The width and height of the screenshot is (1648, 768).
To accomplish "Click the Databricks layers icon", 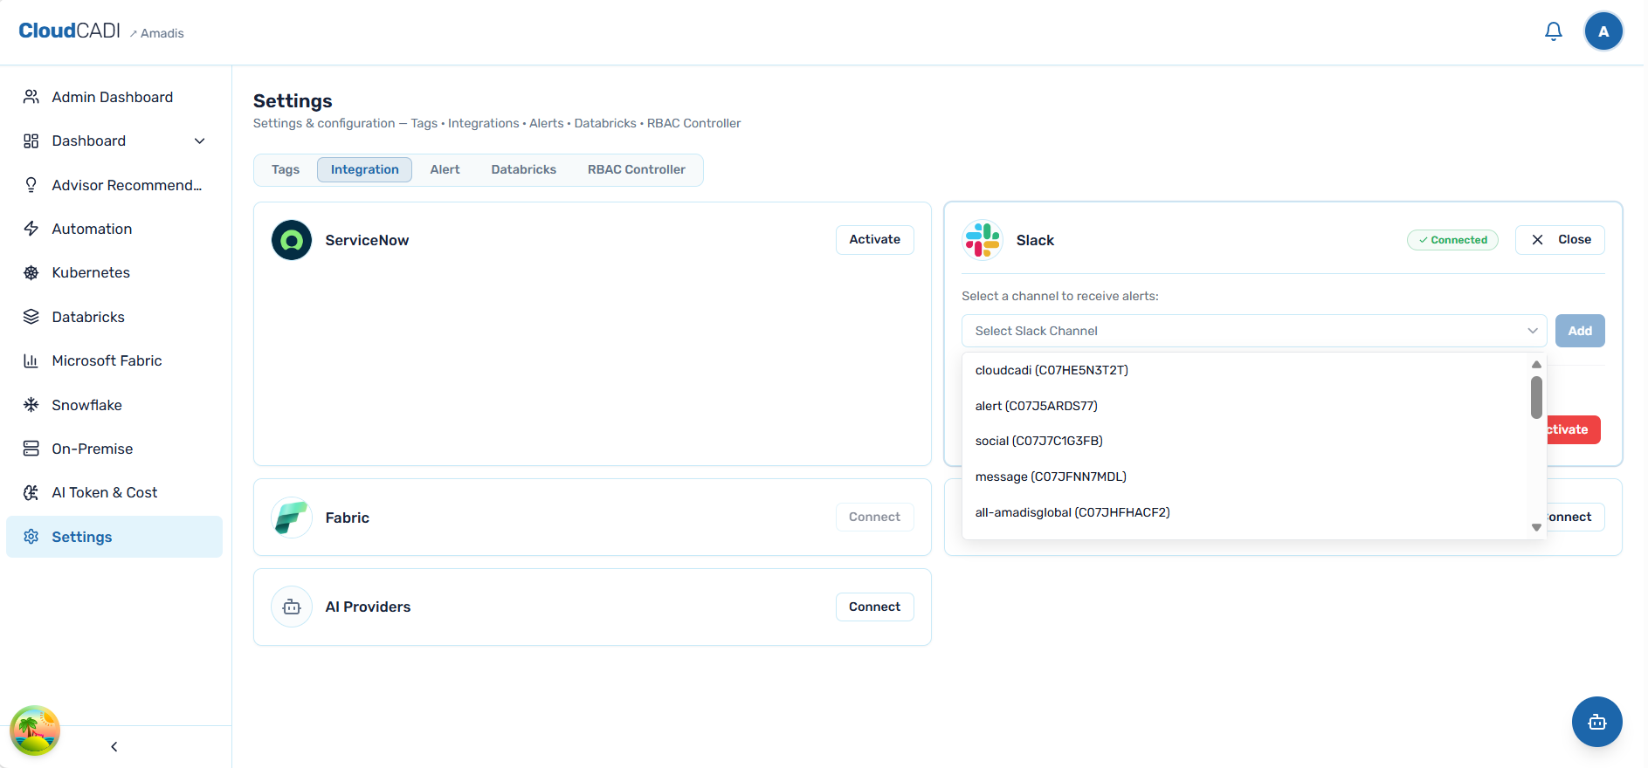I will tap(31, 317).
